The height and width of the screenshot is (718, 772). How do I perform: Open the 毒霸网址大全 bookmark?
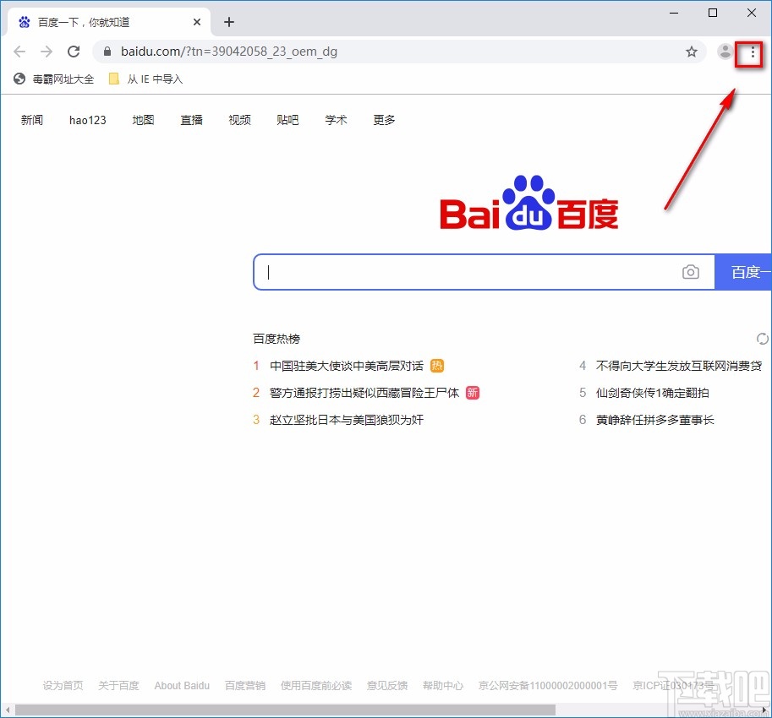[x=54, y=79]
